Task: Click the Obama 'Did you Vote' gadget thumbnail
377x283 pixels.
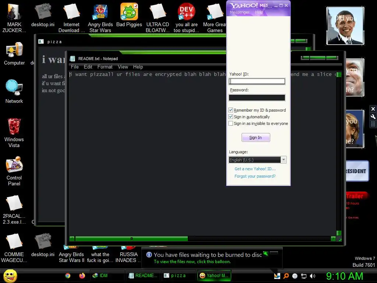Action: click(x=345, y=26)
